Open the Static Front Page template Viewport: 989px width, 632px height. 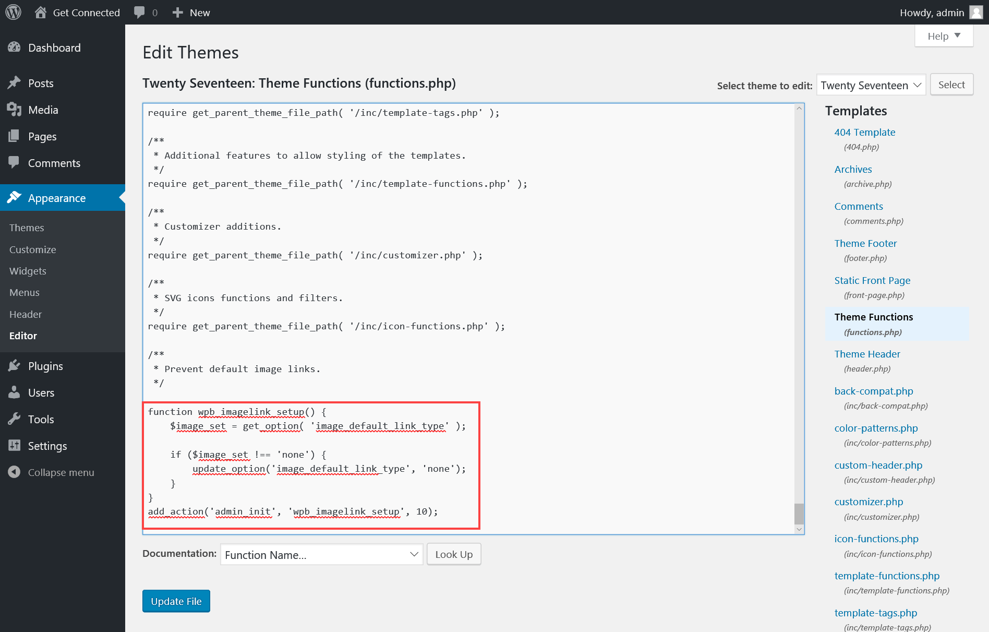click(x=872, y=280)
